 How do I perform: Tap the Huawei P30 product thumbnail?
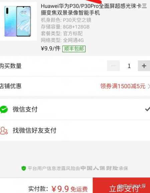18,21
